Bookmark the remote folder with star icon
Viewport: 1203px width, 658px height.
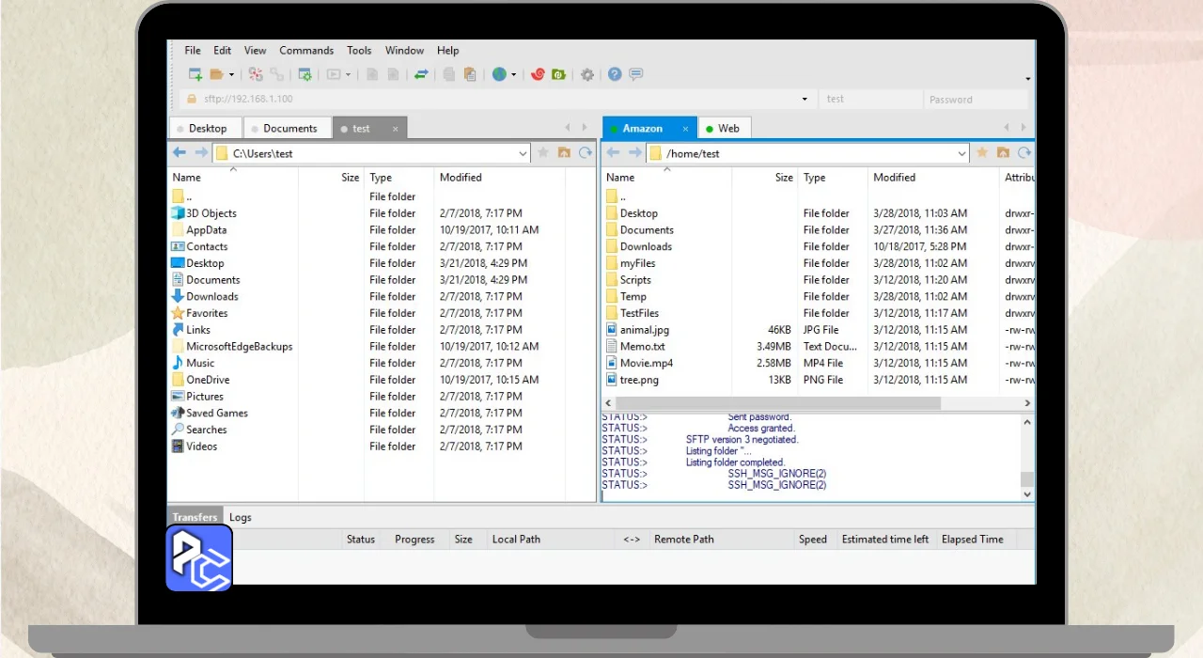[x=982, y=152]
